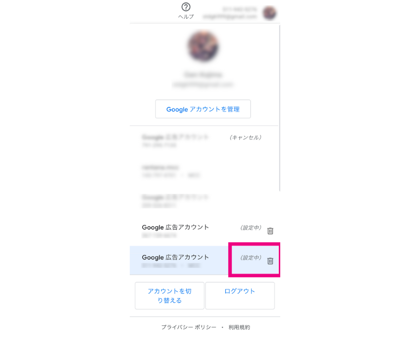Open the 利用規約 link
Image resolution: width=410 pixels, height=337 pixels.
239,327
